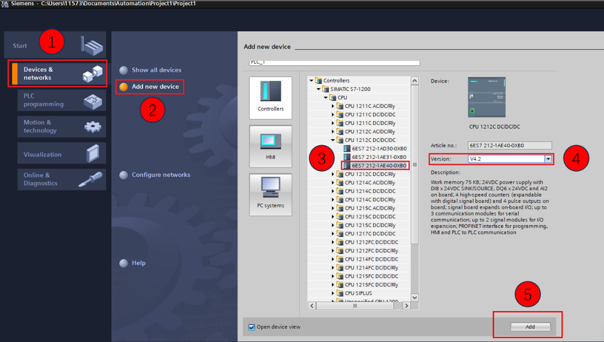
Task: Select CPU 1215FC DC/DC/Rly folder
Action: [367, 285]
